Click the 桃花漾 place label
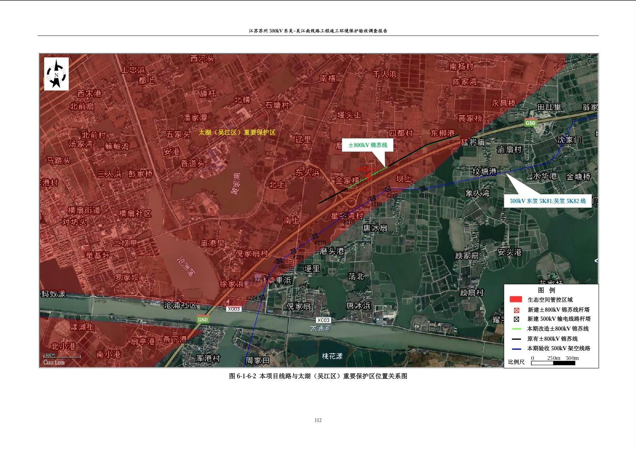The width and height of the screenshot is (636, 449). [x=332, y=356]
